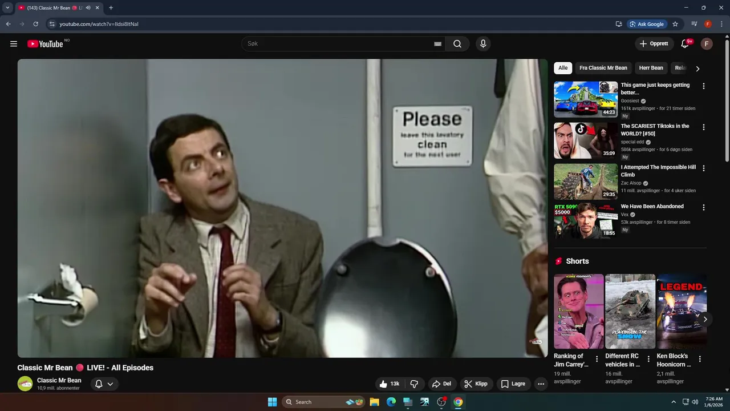Click the Zac Alsop channel name

point(631,183)
